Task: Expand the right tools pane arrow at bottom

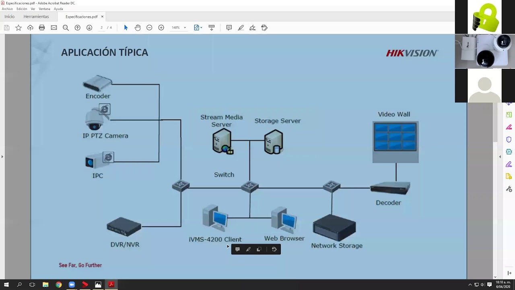Action: (x=509, y=273)
